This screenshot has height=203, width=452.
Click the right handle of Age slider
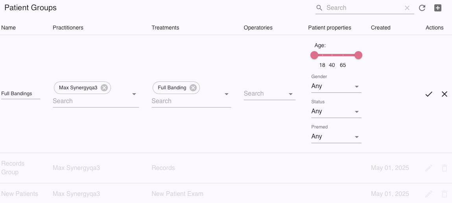pos(358,55)
